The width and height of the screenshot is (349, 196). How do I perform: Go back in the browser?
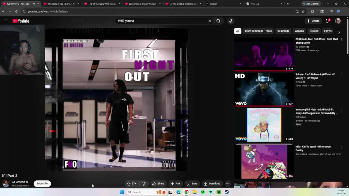click(x=3, y=11)
